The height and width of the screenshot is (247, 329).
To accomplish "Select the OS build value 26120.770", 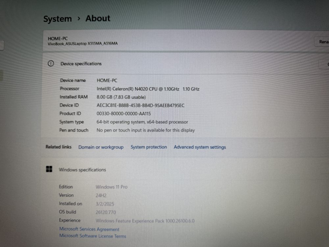I will (x=106, y=212).
